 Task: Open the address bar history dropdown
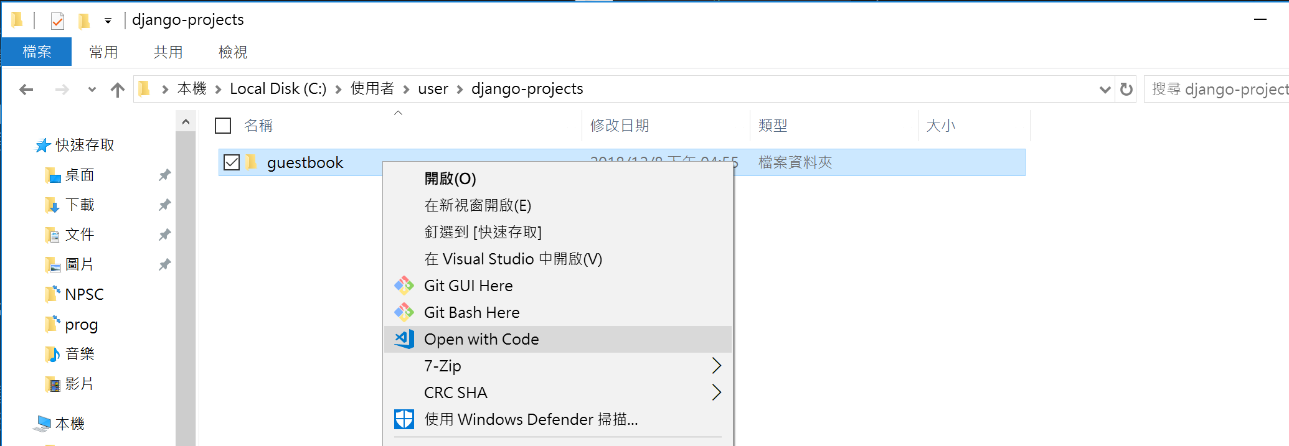[1105, 90]
